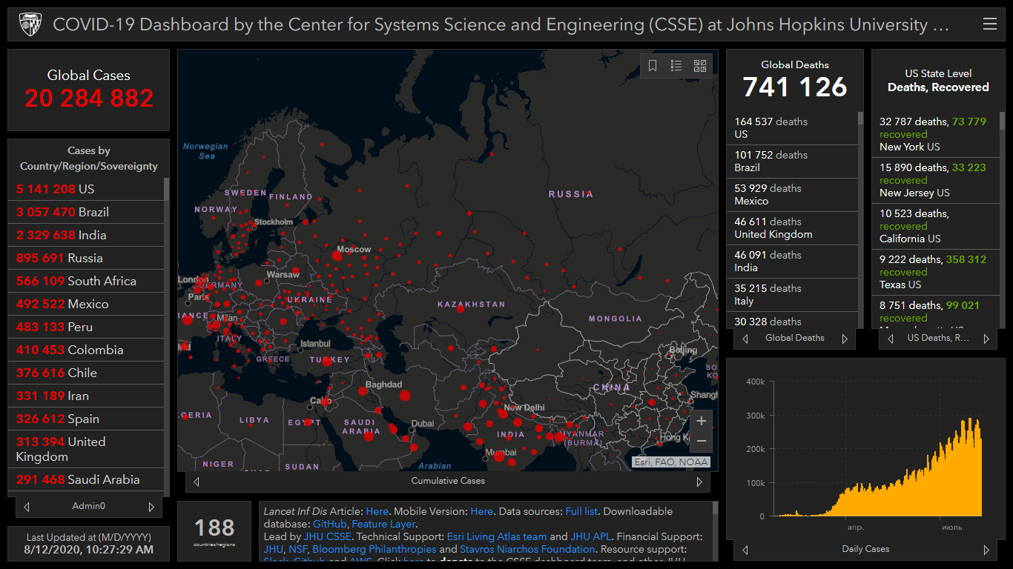The width and height of the screenshot is (1013, 569).
Task: Advance past Admin0 with the right arrow
Action: tap(151, 507)
